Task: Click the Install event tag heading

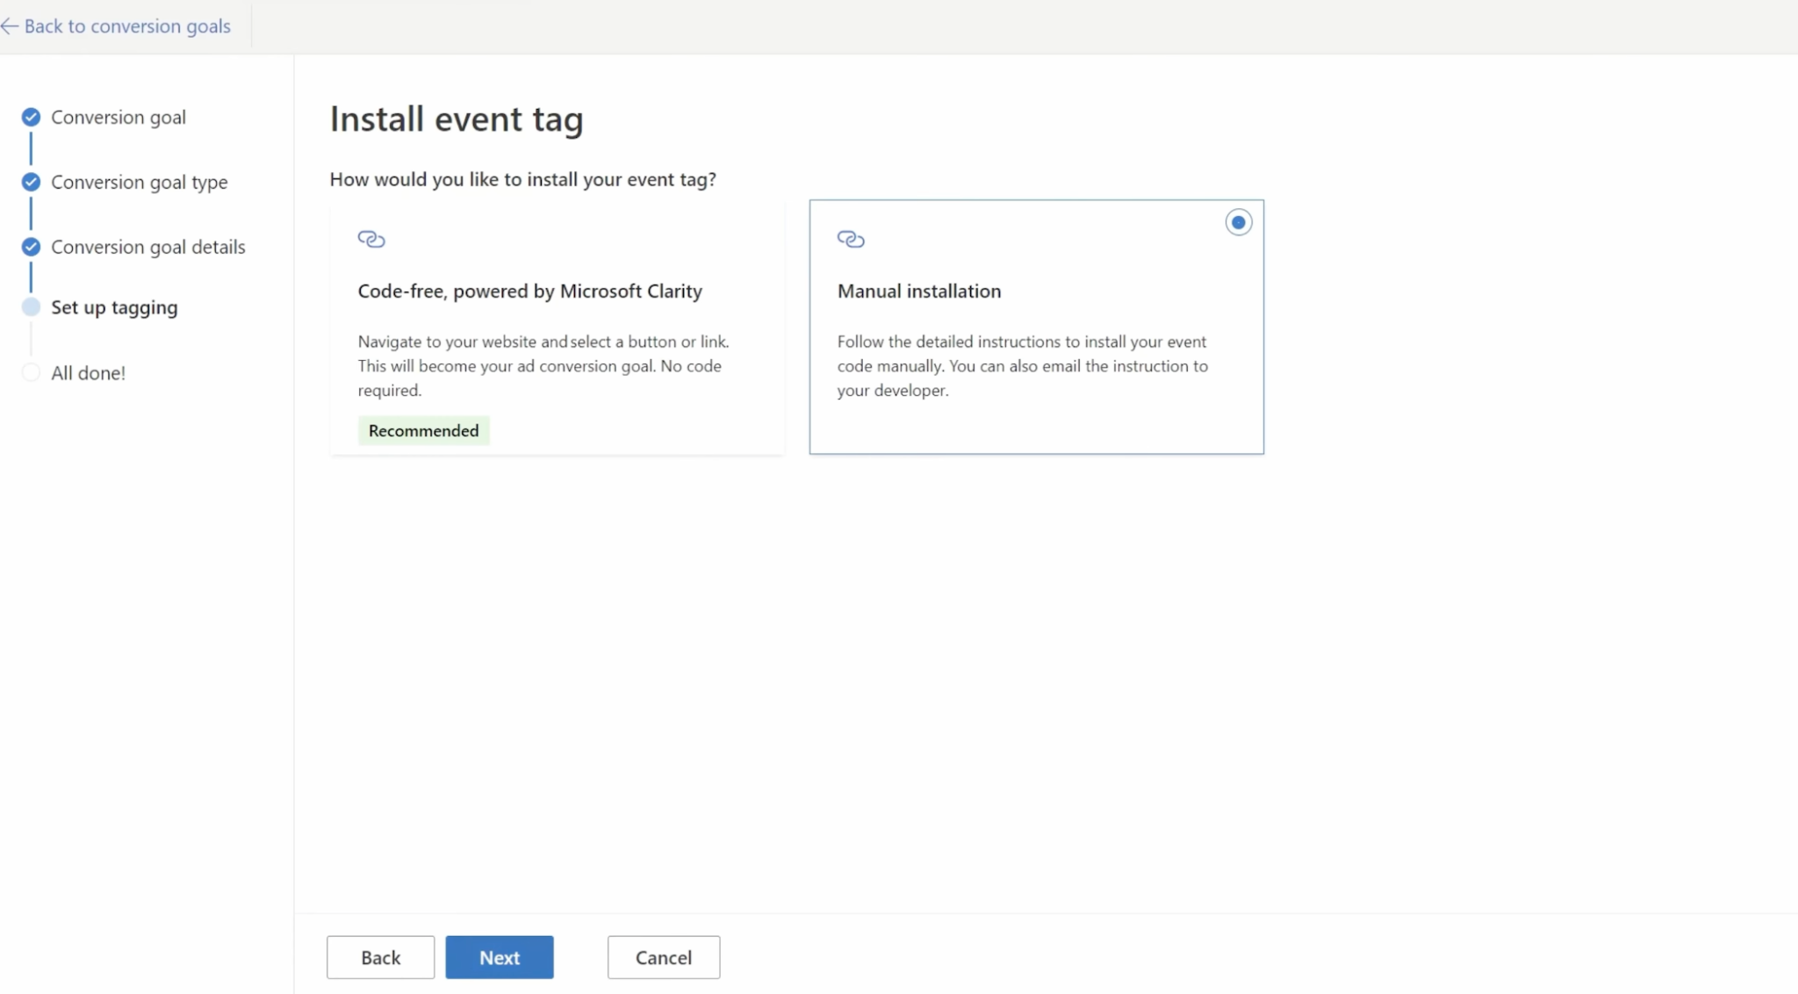Action: point(457,119)
